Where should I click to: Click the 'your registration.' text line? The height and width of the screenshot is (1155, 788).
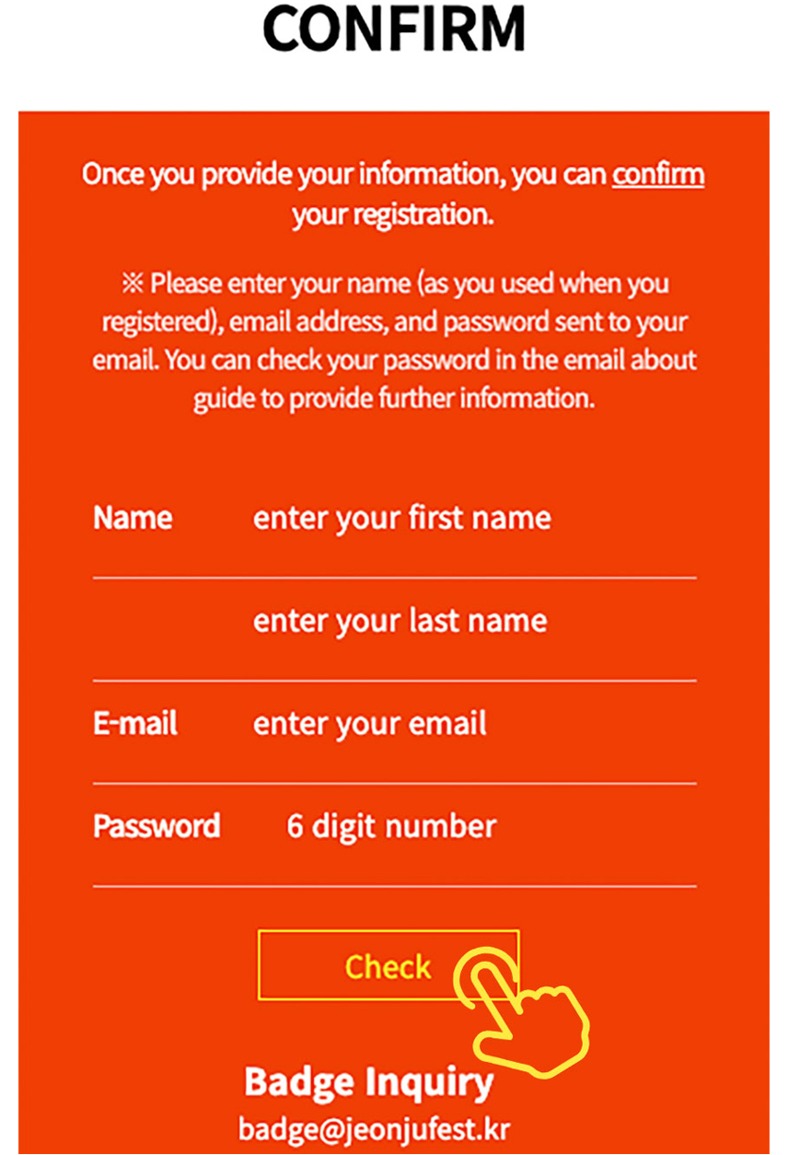click(393, 215)
